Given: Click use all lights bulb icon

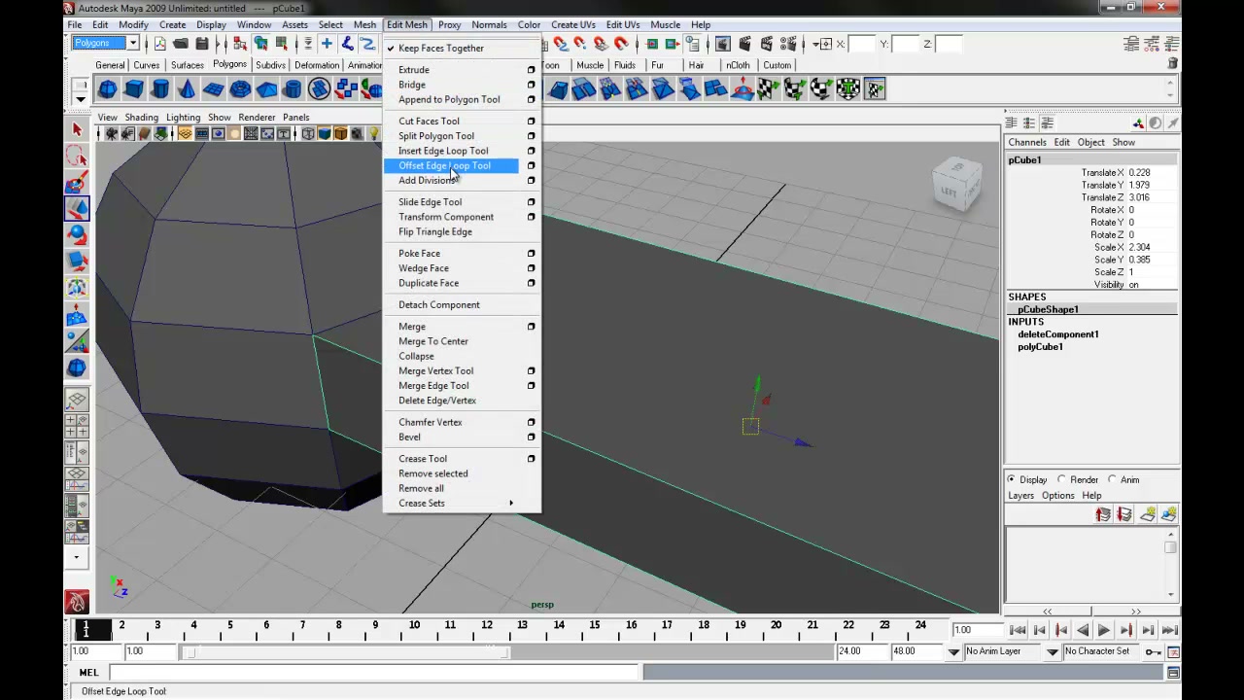Looking at the screenshot, I should (x=373, y=134).
